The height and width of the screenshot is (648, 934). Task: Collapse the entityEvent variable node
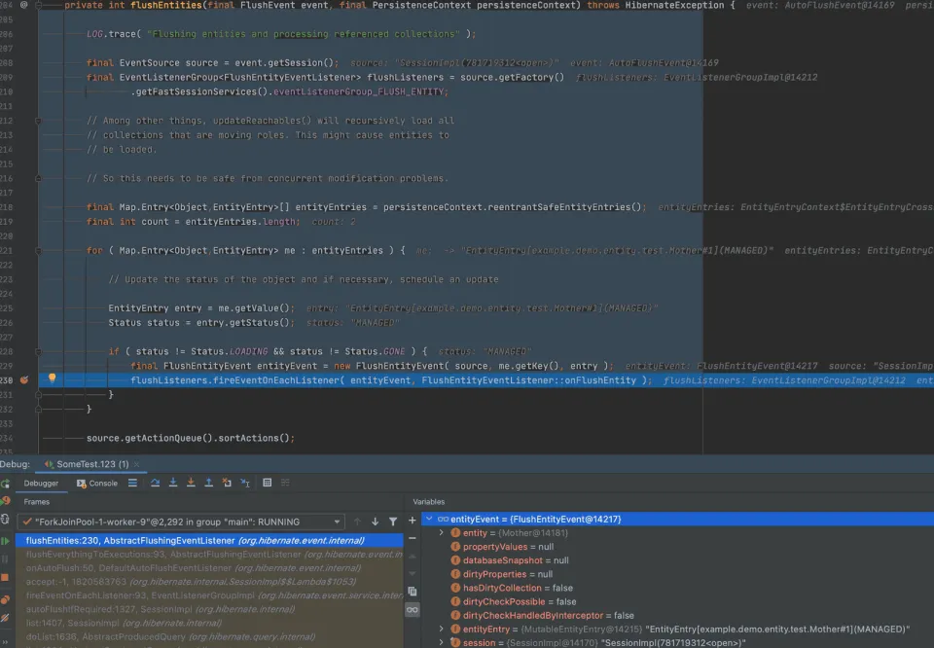point(429,519)
